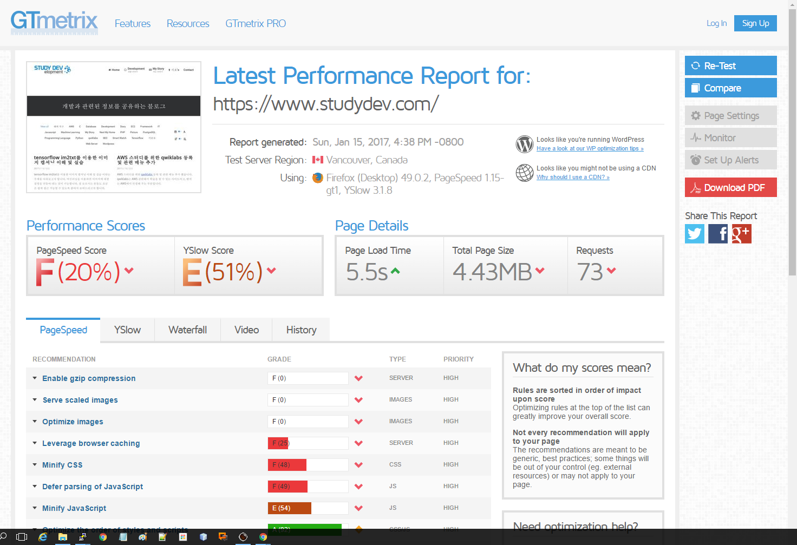This screenshot has height=545, width=797.
Task: Open File Explorer from the taskbar
Action: [x=63, y=537]
